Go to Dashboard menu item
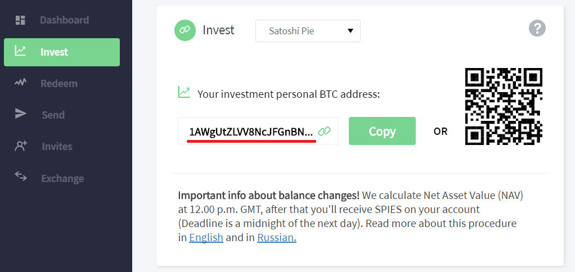This screenshot has height=272, width=575. (64, 20)
